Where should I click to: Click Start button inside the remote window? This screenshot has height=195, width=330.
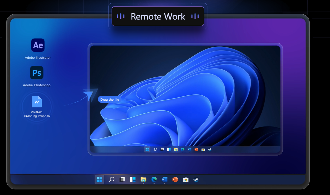point(147,149)
